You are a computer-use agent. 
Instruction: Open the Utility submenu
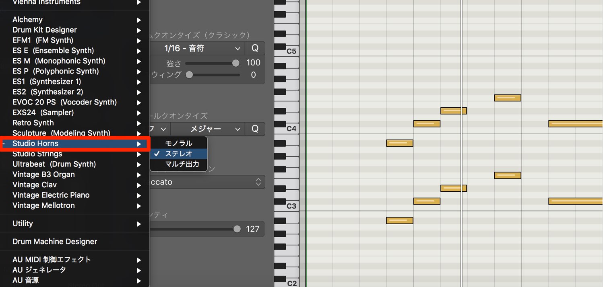point(75,223)
